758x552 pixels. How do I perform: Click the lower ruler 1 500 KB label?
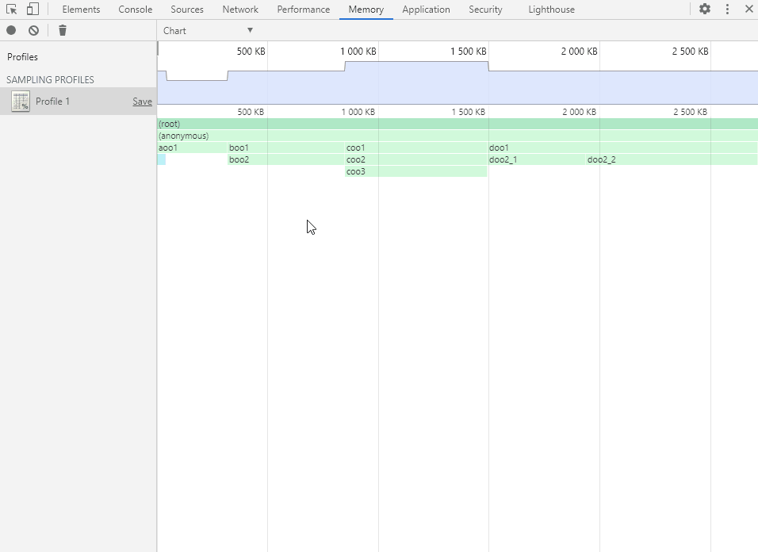coord(469,112)
